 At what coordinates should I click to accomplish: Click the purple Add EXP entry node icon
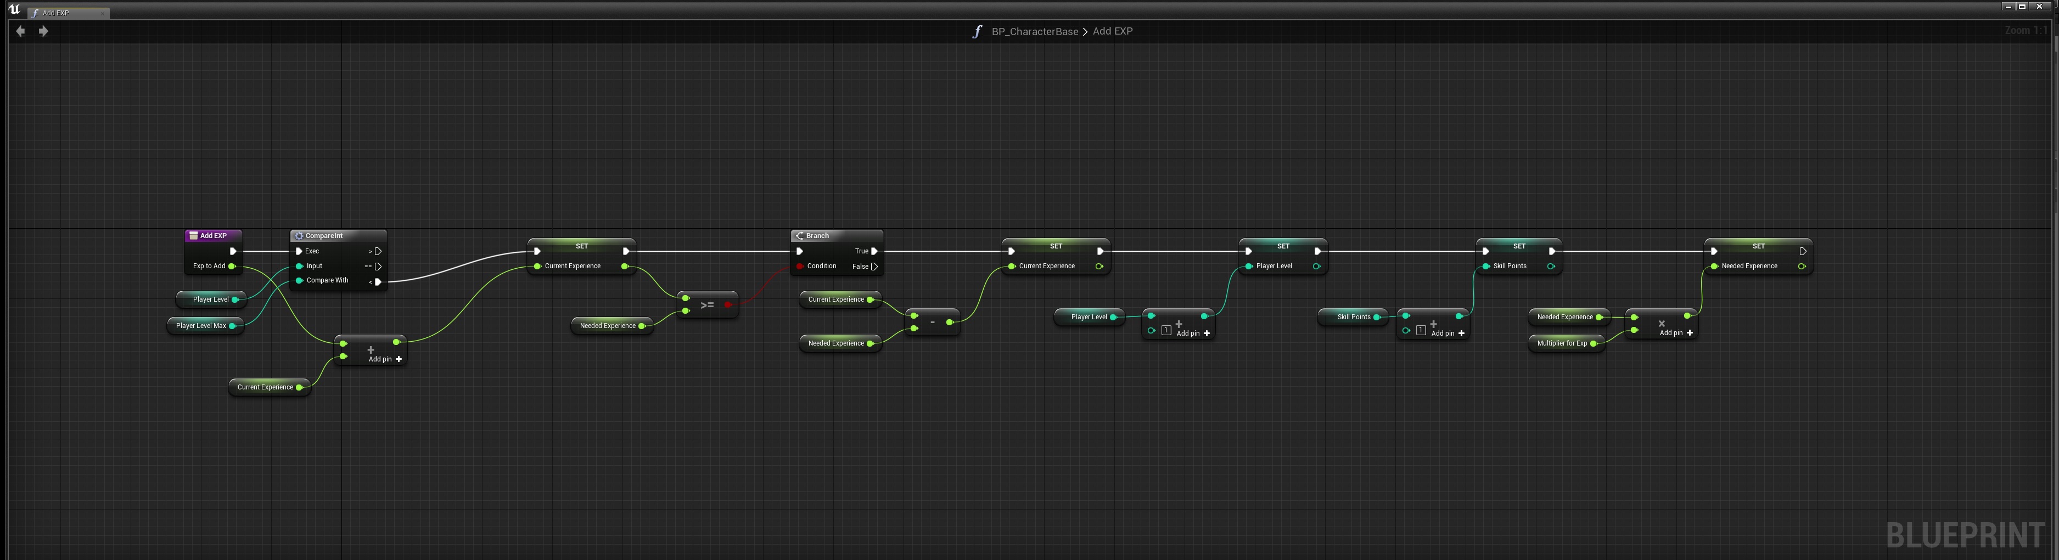pos(193,236)
